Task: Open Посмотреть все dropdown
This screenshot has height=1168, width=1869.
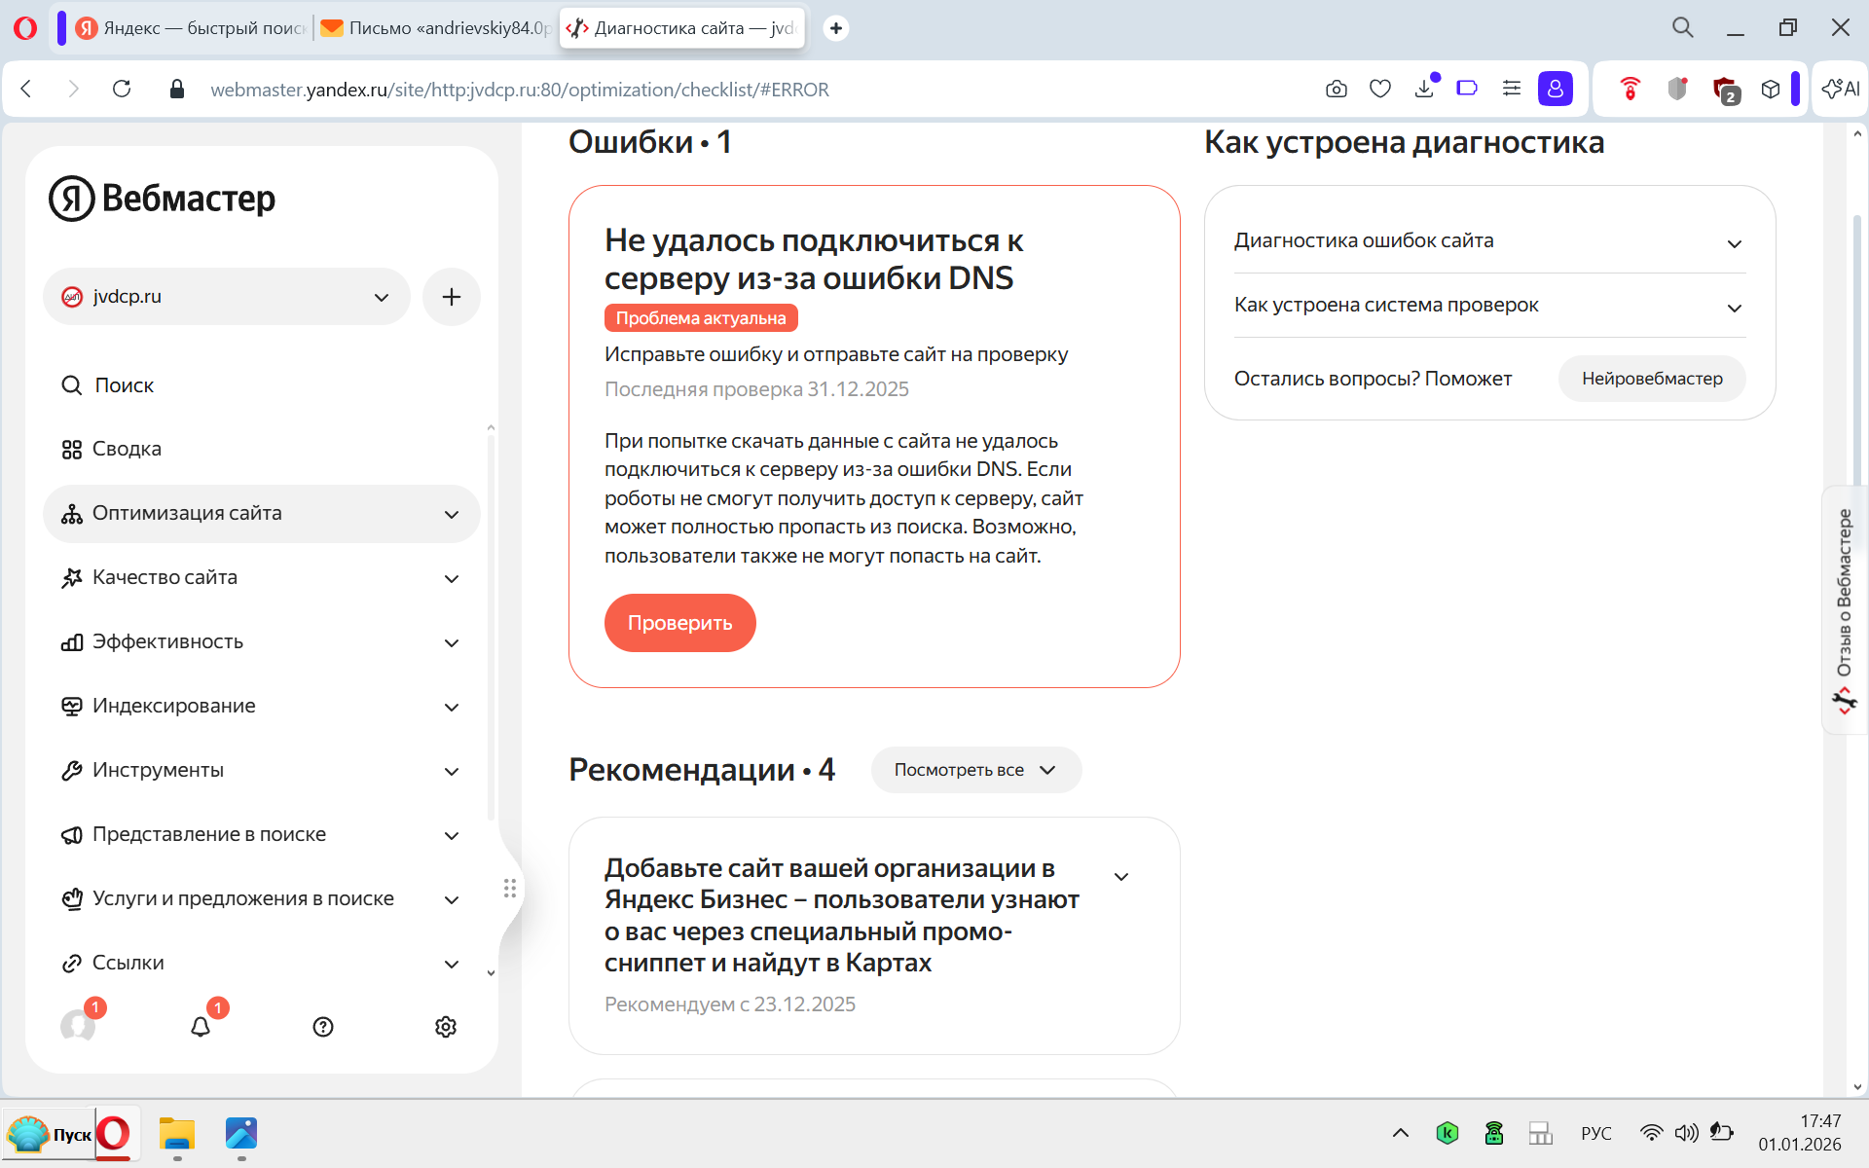Action: pyautogui.click(x=975, y=770)
